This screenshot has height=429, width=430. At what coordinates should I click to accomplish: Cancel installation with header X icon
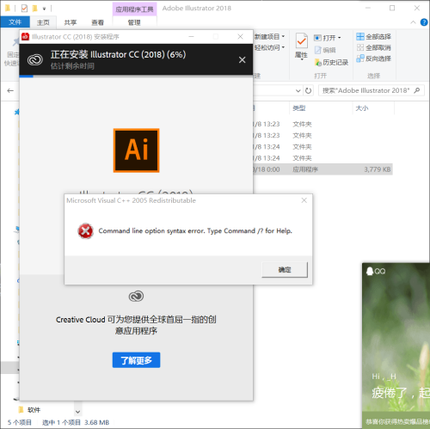tap(243, 60)
